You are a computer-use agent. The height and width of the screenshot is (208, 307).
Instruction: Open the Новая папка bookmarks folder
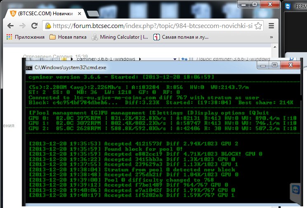pos(68,37)
